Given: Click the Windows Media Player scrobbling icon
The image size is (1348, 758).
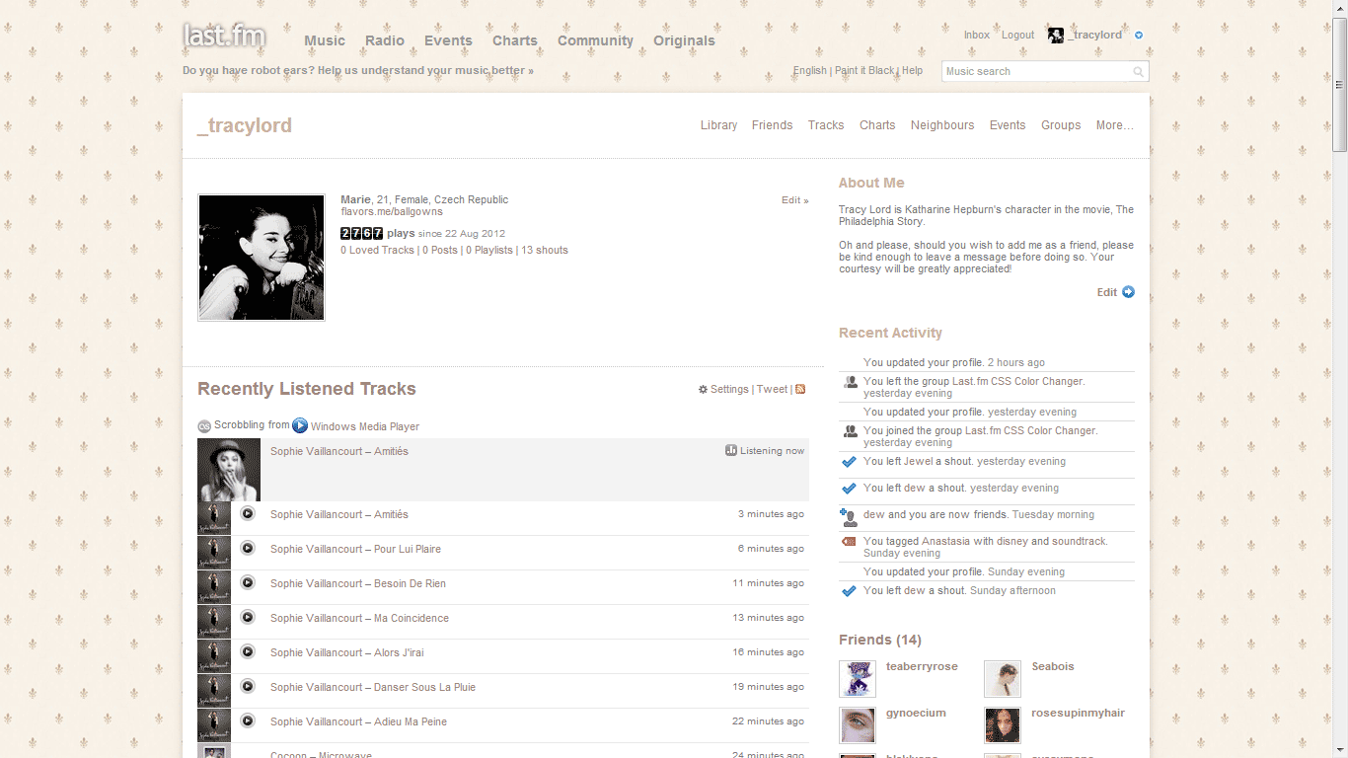Looking at the screenshot, I should pyautogui.click(x=299, y=425).
